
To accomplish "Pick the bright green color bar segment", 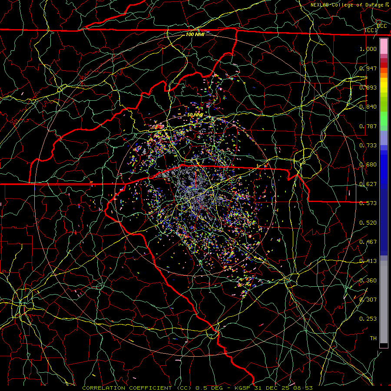I will tap(384, 119).
